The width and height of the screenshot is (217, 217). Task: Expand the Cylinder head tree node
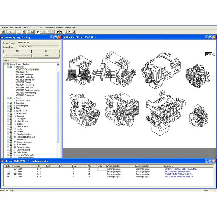[8, 111]
